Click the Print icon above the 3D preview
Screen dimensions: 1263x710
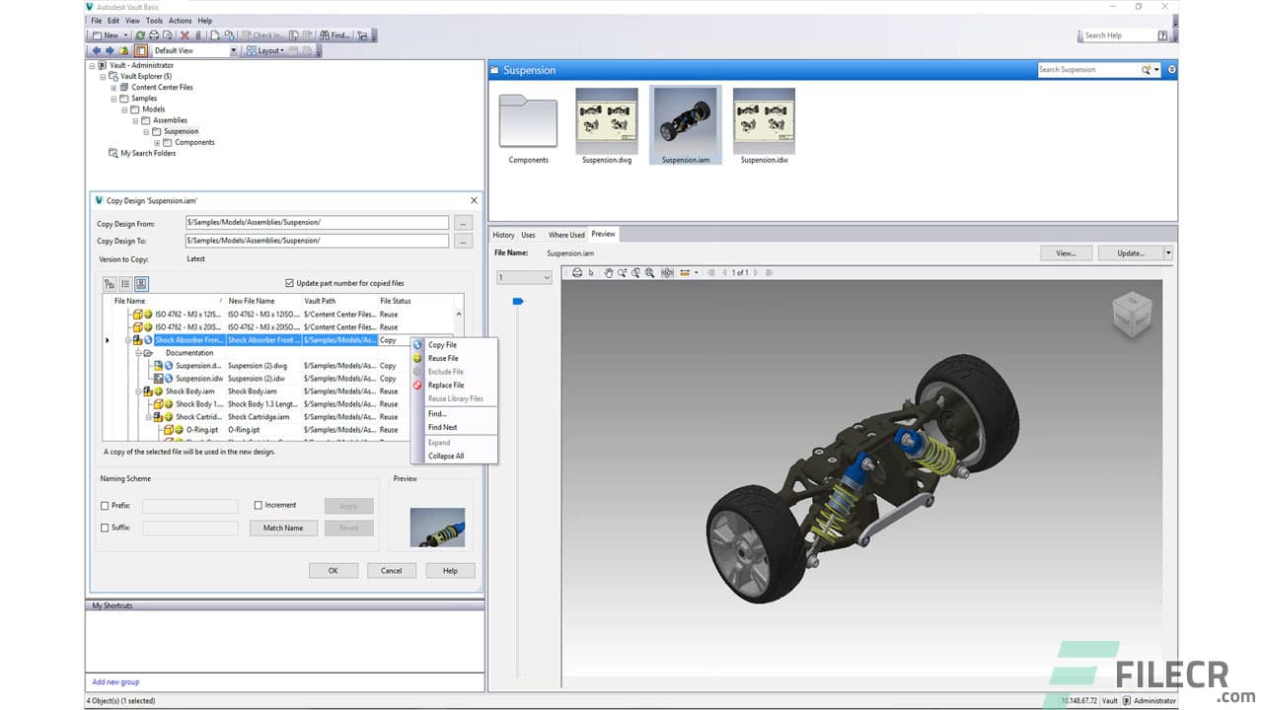(578, 272)
